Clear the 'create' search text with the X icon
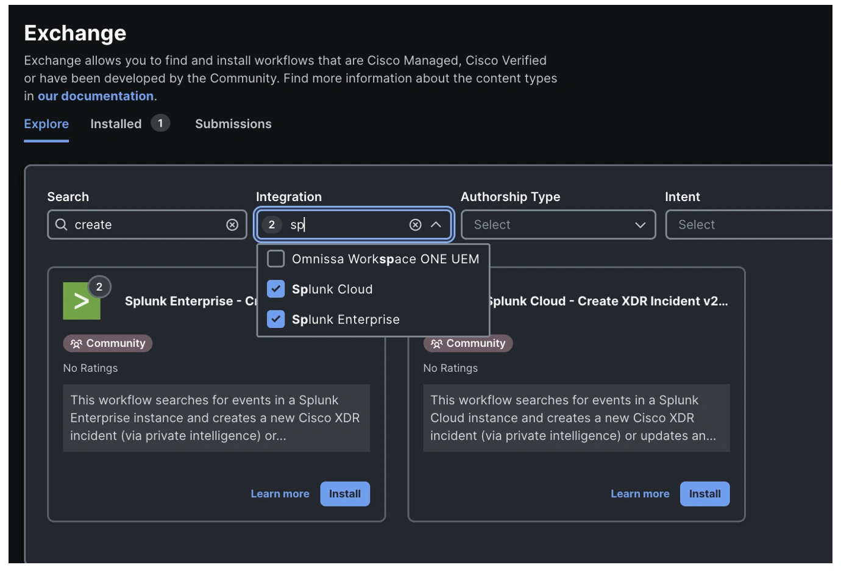 (x=232, y=224)
